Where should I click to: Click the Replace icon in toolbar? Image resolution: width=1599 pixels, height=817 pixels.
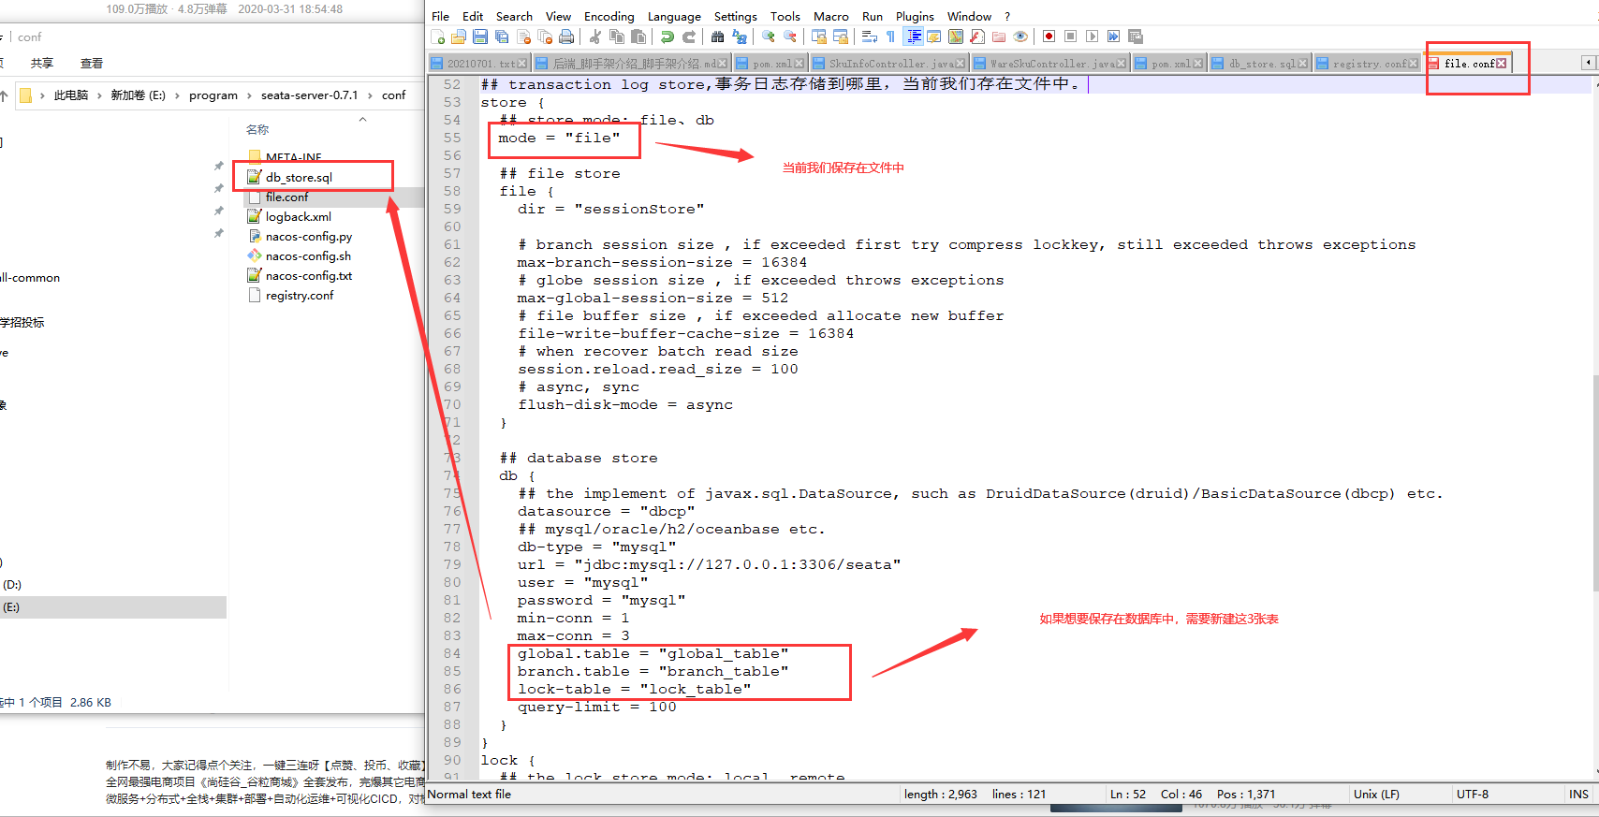click(x=740, y=36)
